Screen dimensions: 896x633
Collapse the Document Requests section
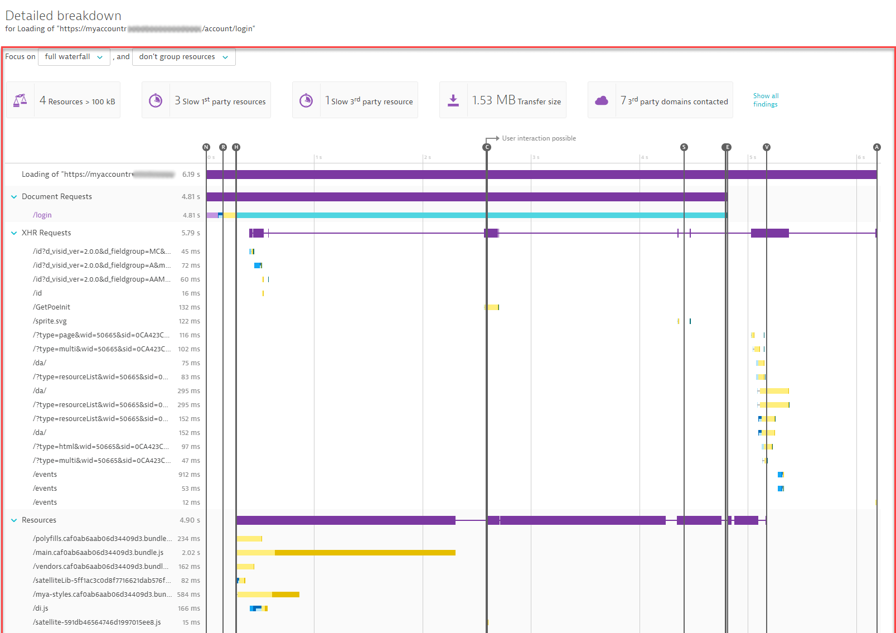(x=14, y=197)
